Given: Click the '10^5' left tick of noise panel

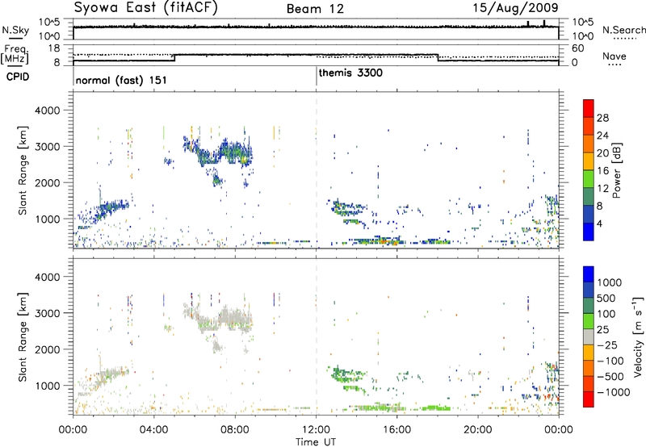Looking at the screenshot, I should click(x=49, y=23).
